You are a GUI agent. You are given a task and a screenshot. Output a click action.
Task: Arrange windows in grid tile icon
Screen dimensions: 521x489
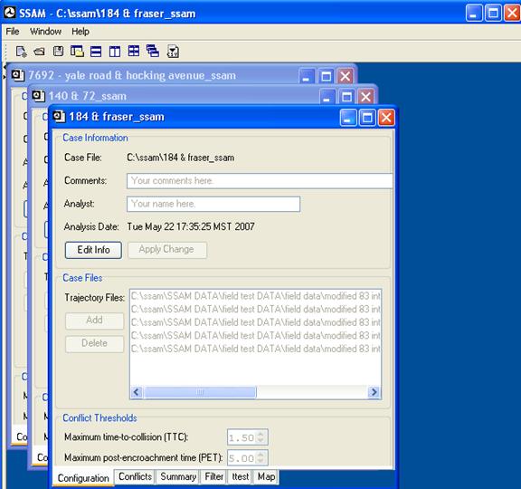(x=134, y=52)
